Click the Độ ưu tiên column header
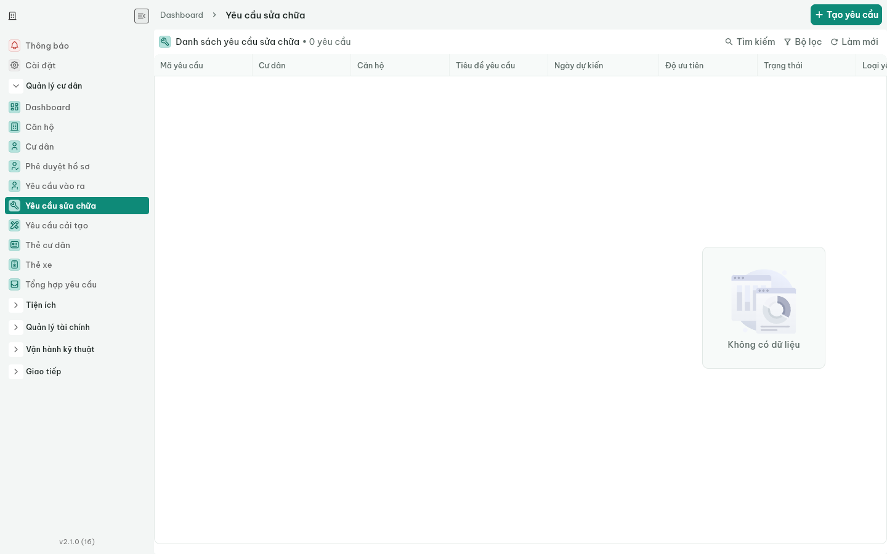This screenshot has width=887, height=554. [708, 65]
